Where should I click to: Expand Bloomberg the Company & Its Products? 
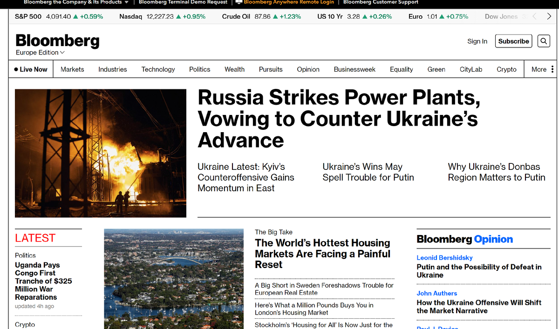pos(75,2)
